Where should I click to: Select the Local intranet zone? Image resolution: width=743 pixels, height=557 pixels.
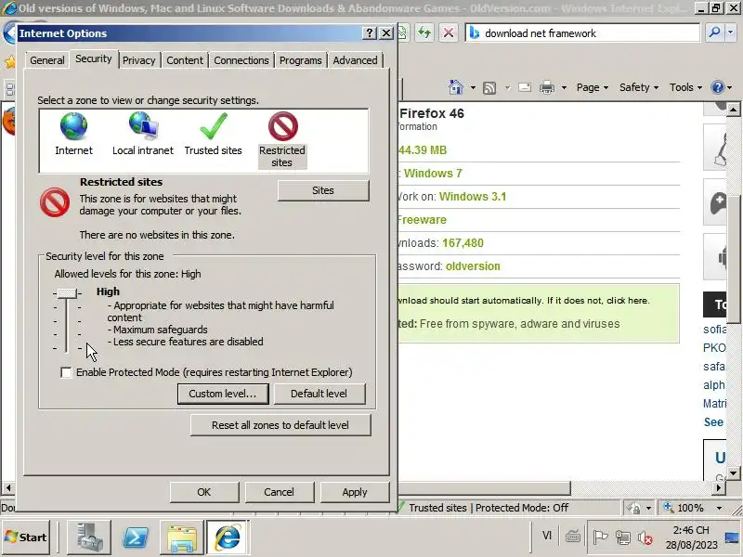143,135
